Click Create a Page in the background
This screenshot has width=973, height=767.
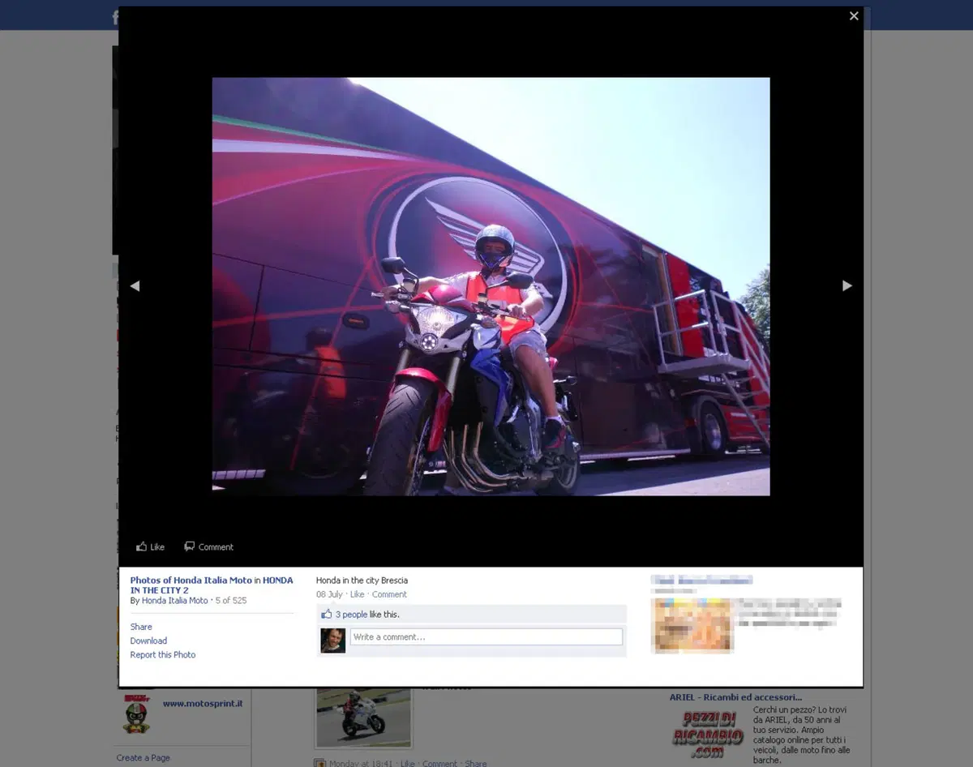pos(144,758)
